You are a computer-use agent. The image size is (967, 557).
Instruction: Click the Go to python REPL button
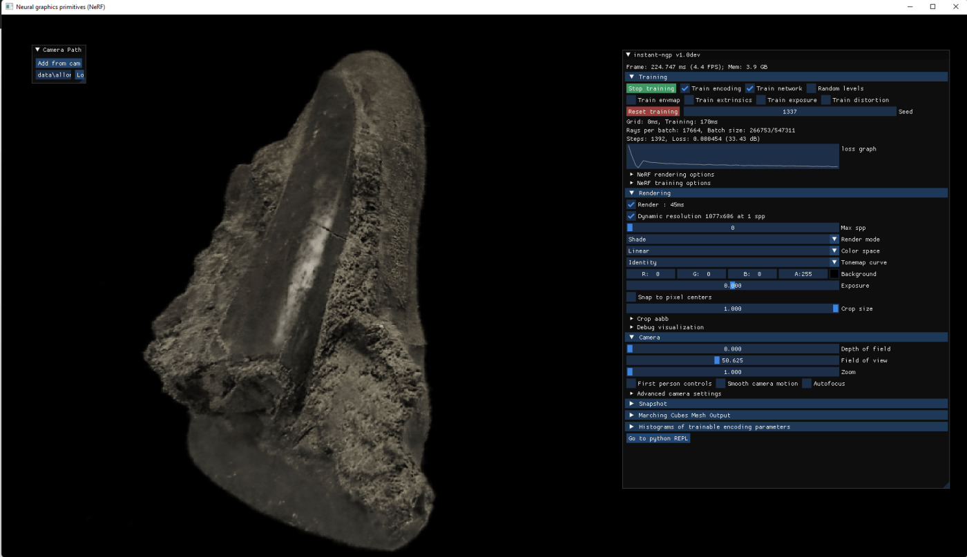coord(658,438)
